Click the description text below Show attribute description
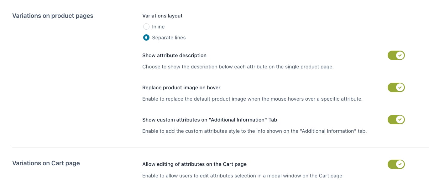Image resolution: width=429 pixels, height=194 pixels. click(x=238, y=67)
